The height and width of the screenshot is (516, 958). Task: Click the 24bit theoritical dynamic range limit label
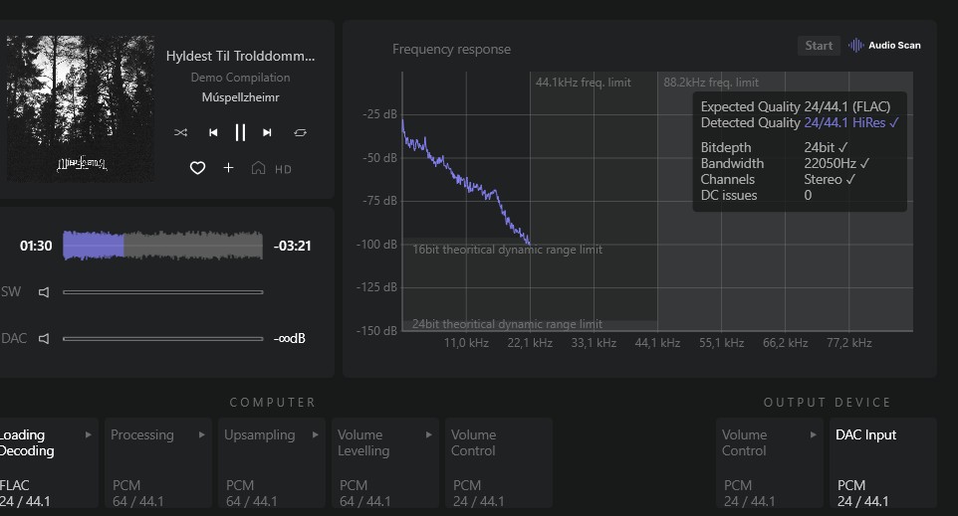507,324
